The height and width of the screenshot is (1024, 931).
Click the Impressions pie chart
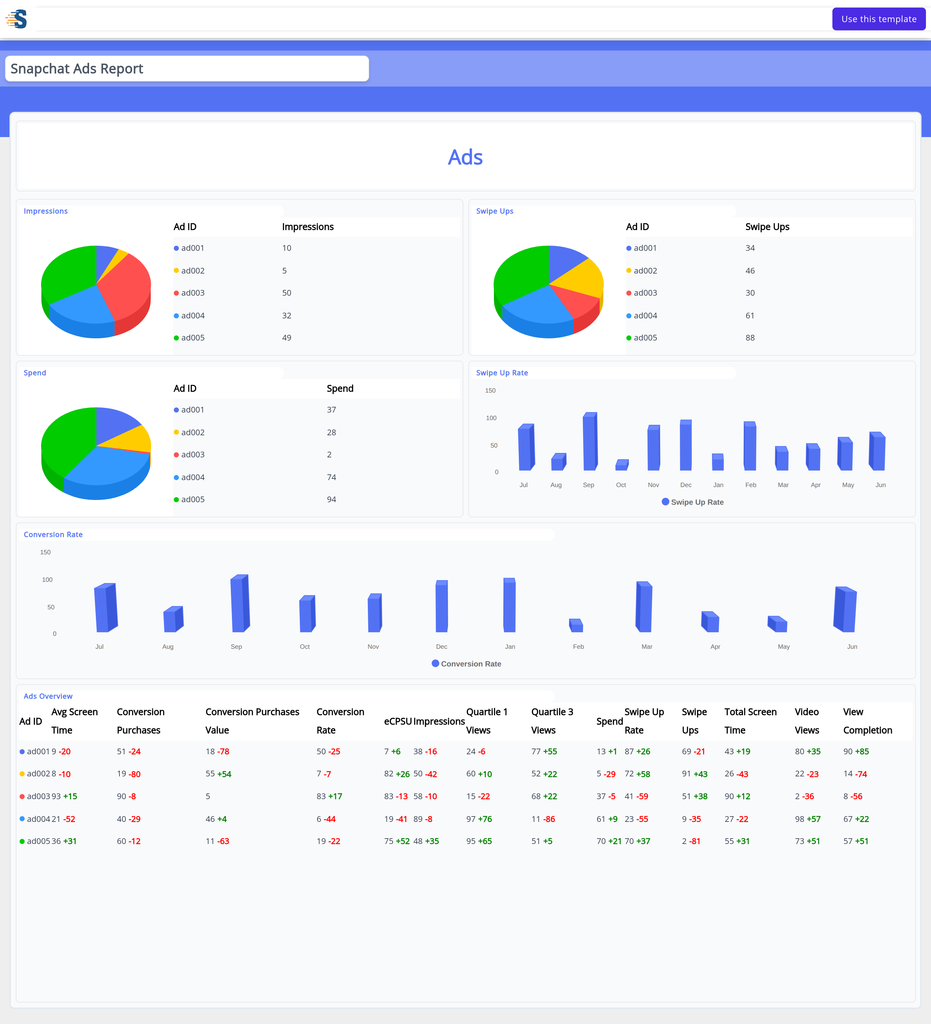coord(96,292)
